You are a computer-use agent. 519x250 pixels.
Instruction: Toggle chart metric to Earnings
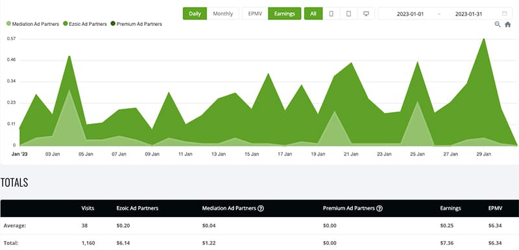[x=284, y=14]
